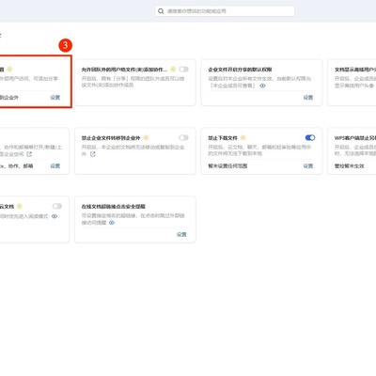
Task: Open 设置 in 企业文件开启分享的默认权限 card
Action: pyautogui.click(x=308, y=98)
